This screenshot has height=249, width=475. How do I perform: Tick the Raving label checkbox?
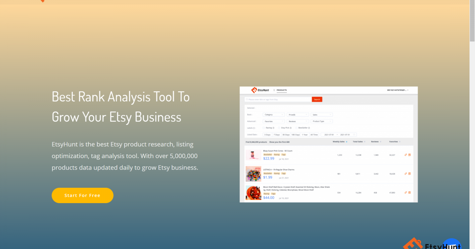[264, 128]
